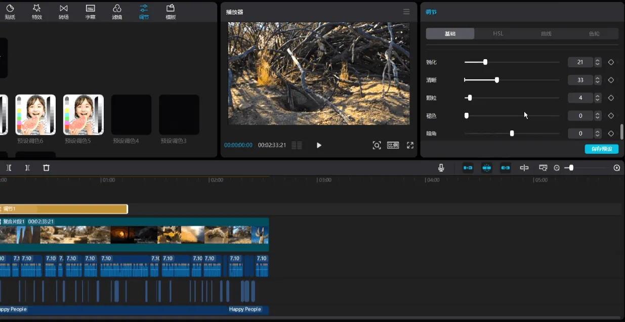Image resolution: width=625 pixels, height=322 pixels.
Task: Play the video in the player
Action: 319,145
